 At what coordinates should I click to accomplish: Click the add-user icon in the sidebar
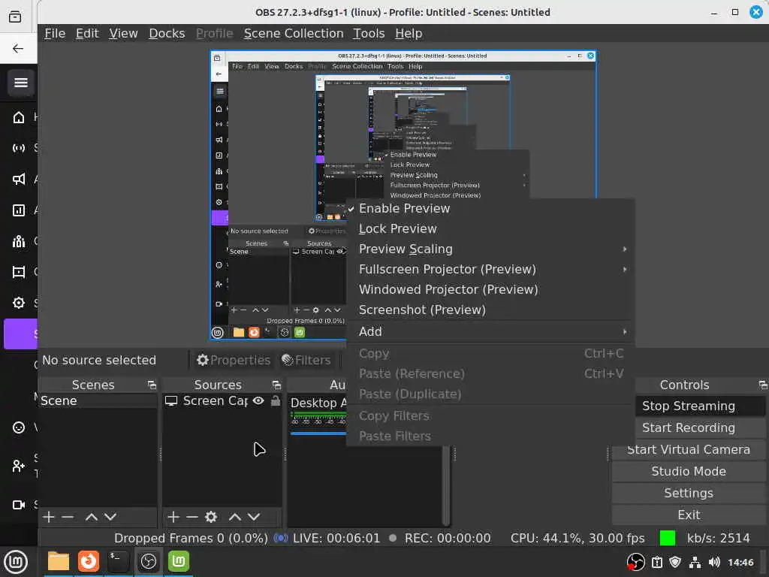(x=19, y=466)
